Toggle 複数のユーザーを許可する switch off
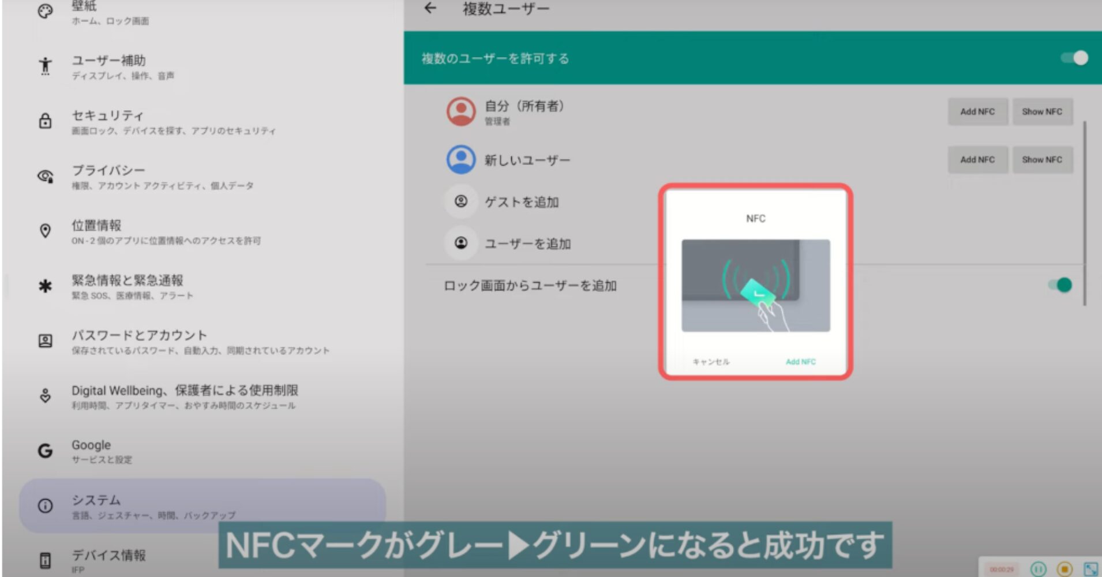The image size is (1102, 577). [x=1075, y=58]
